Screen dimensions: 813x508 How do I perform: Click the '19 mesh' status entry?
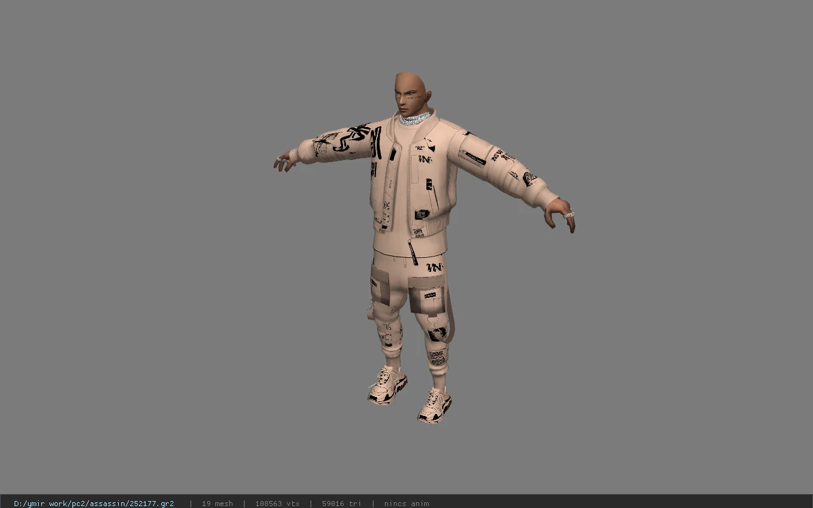coord(217,504)
